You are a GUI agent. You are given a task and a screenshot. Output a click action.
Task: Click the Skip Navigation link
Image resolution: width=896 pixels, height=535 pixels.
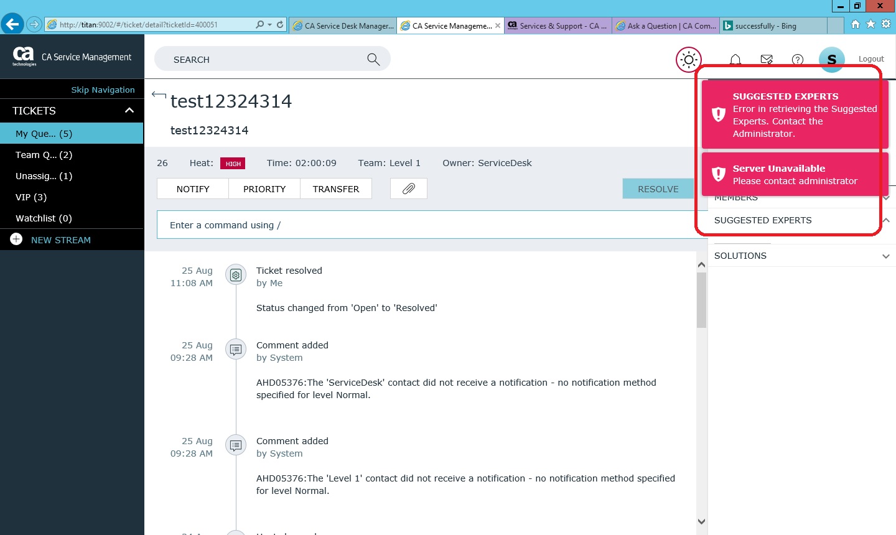pyautogui.click(x=103, y=90)
